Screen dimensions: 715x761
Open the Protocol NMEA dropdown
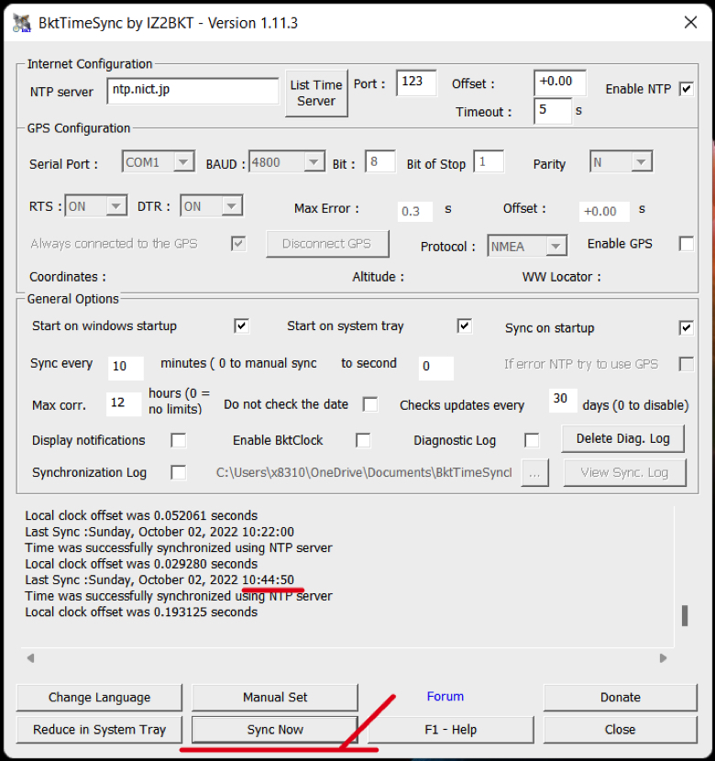pyautogui.click(x=527, y=246)
